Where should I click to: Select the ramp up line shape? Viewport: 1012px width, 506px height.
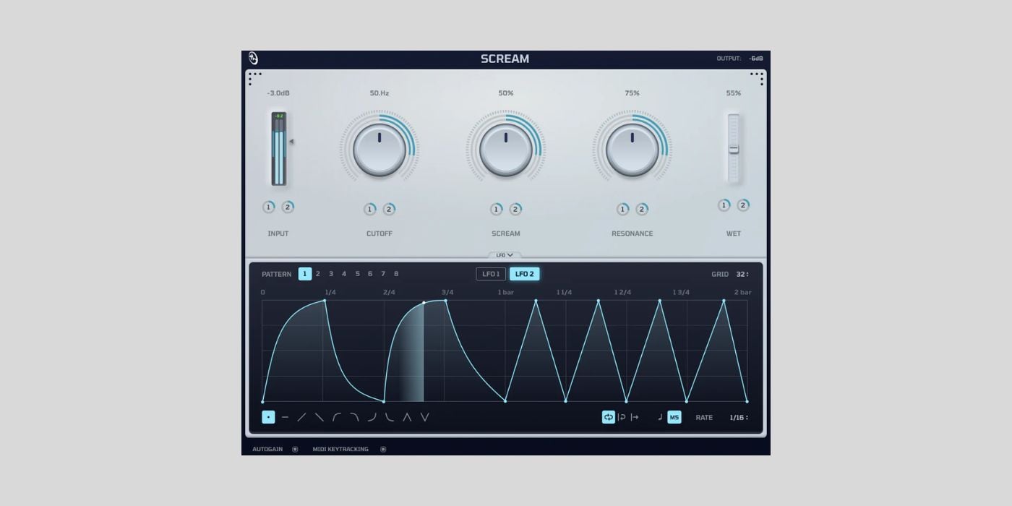click(x=302, y=417)
